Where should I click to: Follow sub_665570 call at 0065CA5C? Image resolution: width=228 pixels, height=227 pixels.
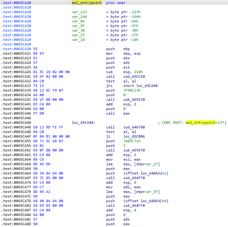(134, 150)
